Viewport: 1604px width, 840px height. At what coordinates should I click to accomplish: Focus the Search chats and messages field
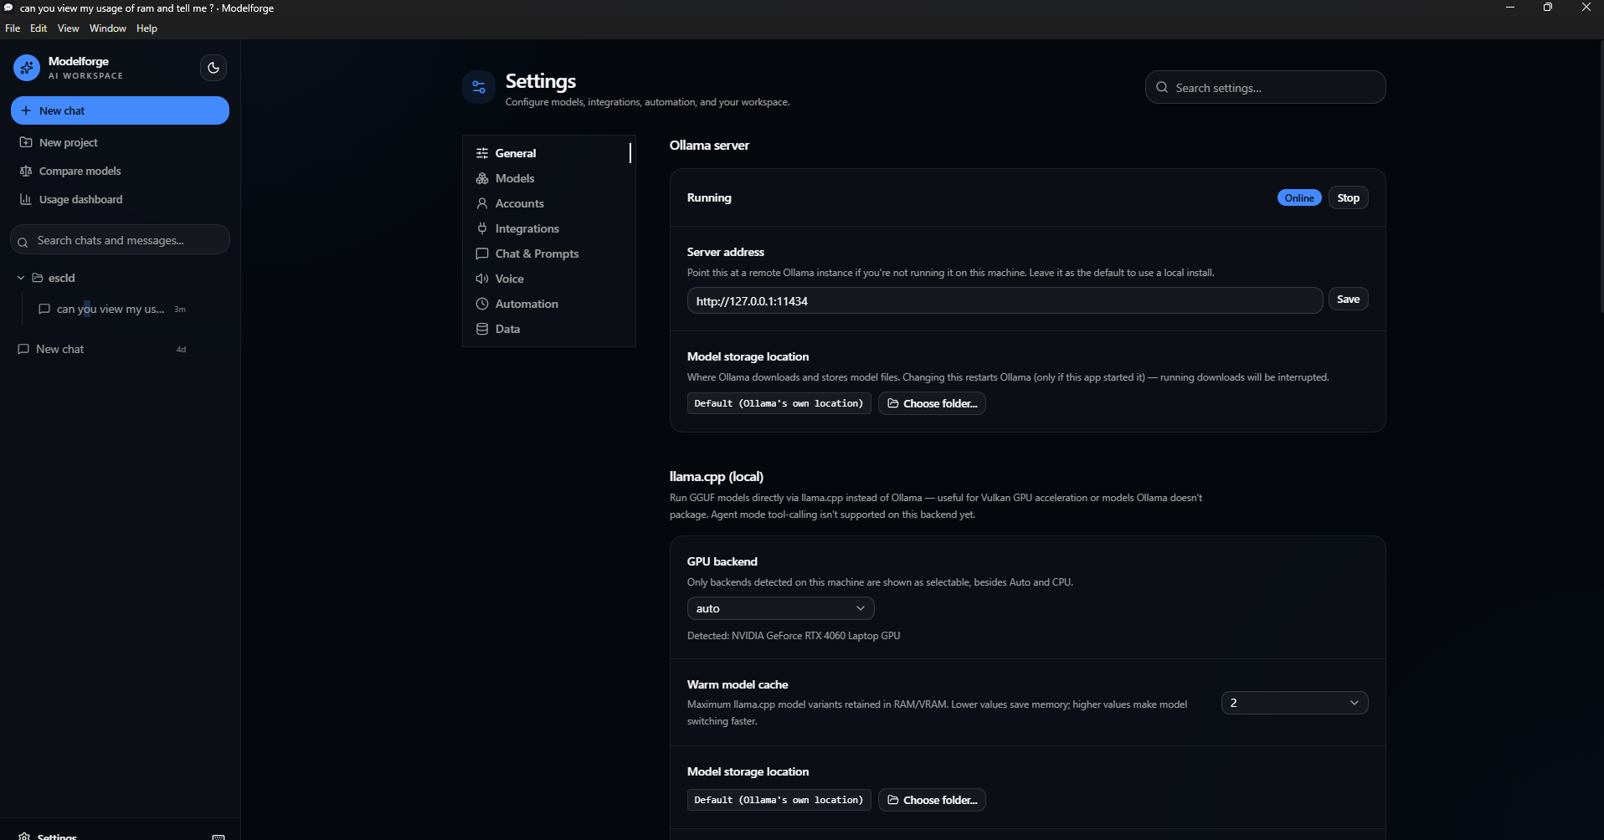tap(120, 240)
